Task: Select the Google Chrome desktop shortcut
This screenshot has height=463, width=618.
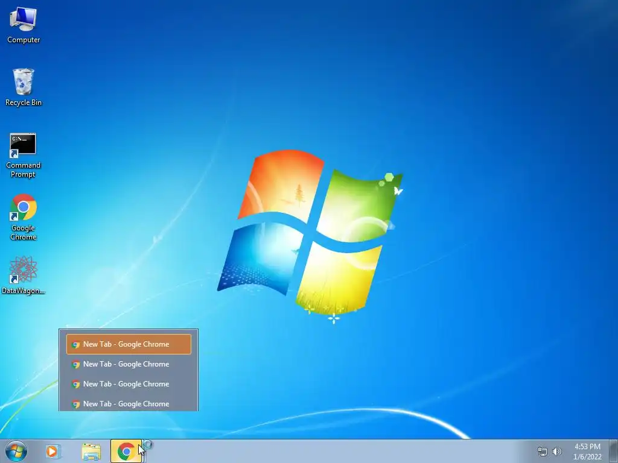Action: 24,217
